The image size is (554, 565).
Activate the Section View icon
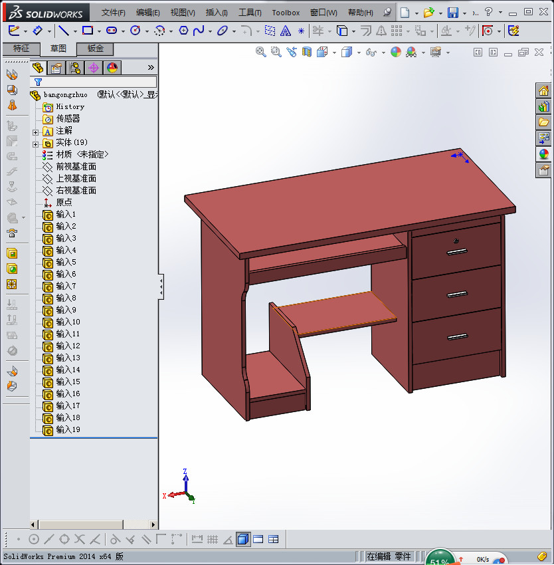[x=306, y=52]
